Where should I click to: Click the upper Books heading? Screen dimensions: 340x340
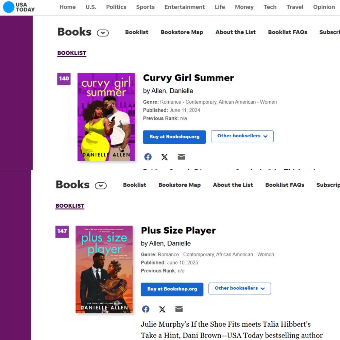[x=74, y=32]
